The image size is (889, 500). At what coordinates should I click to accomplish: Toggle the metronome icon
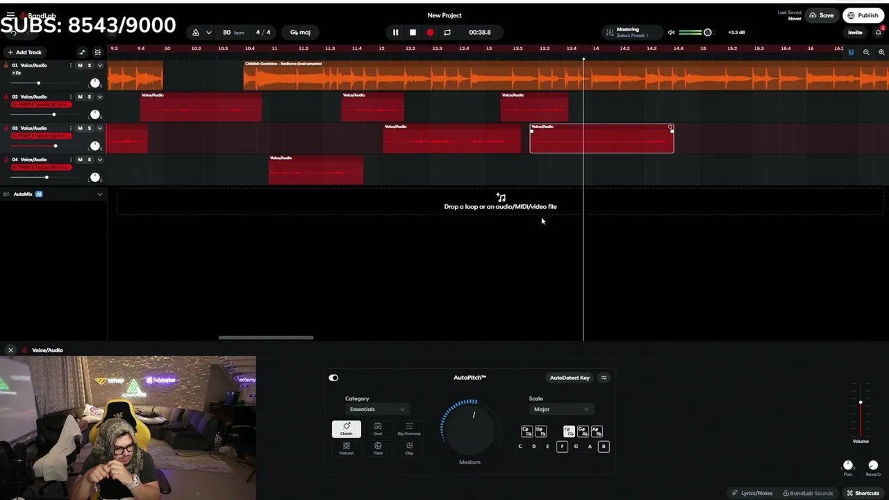[x=196, y=33]
